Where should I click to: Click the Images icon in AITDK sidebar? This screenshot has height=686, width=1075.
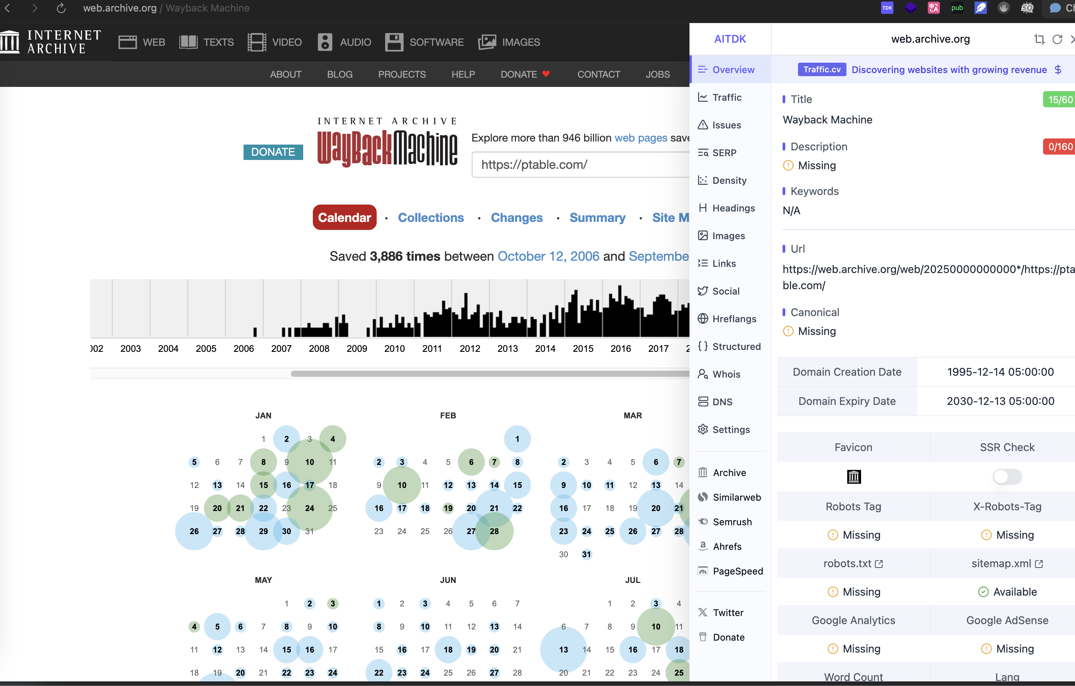(703, 235)
